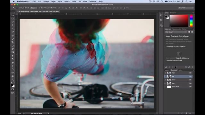Enable Show Transform Controls checkbox

click(39, 8)
